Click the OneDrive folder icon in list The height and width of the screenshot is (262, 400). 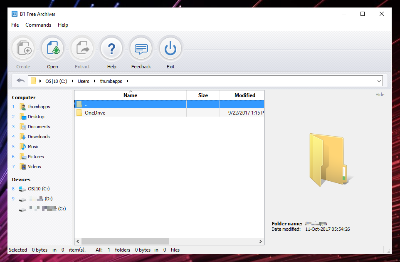[79, 113]
